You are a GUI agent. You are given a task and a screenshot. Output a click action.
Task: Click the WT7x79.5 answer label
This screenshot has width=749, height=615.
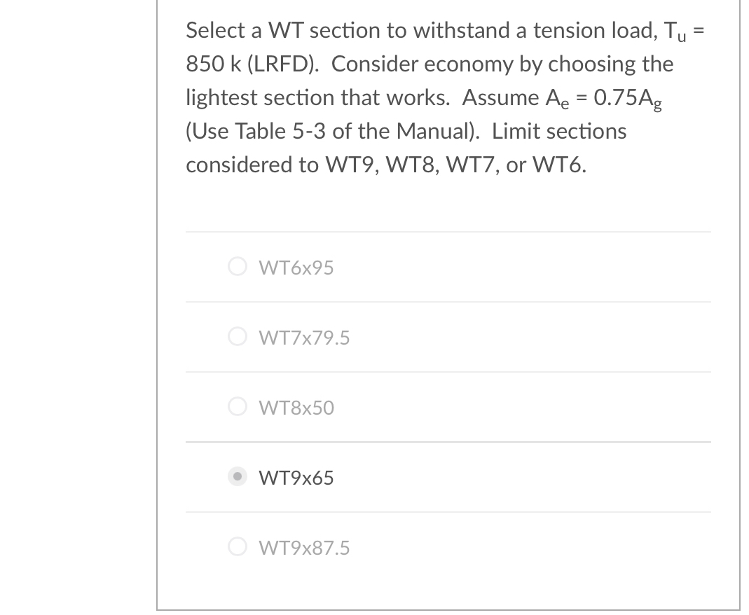[x=304, y=338]
